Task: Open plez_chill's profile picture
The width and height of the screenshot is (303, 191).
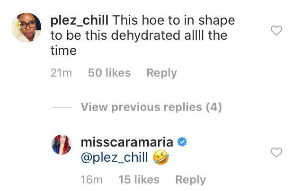Action: [x=27, y=27]
